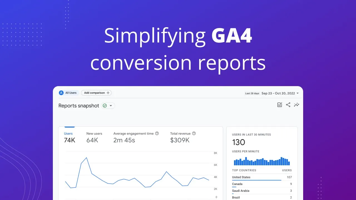Image resolution: width=356 pixels, height=200 pixels.
Task: Click the 64K new users value
Action: coord(92,140)
